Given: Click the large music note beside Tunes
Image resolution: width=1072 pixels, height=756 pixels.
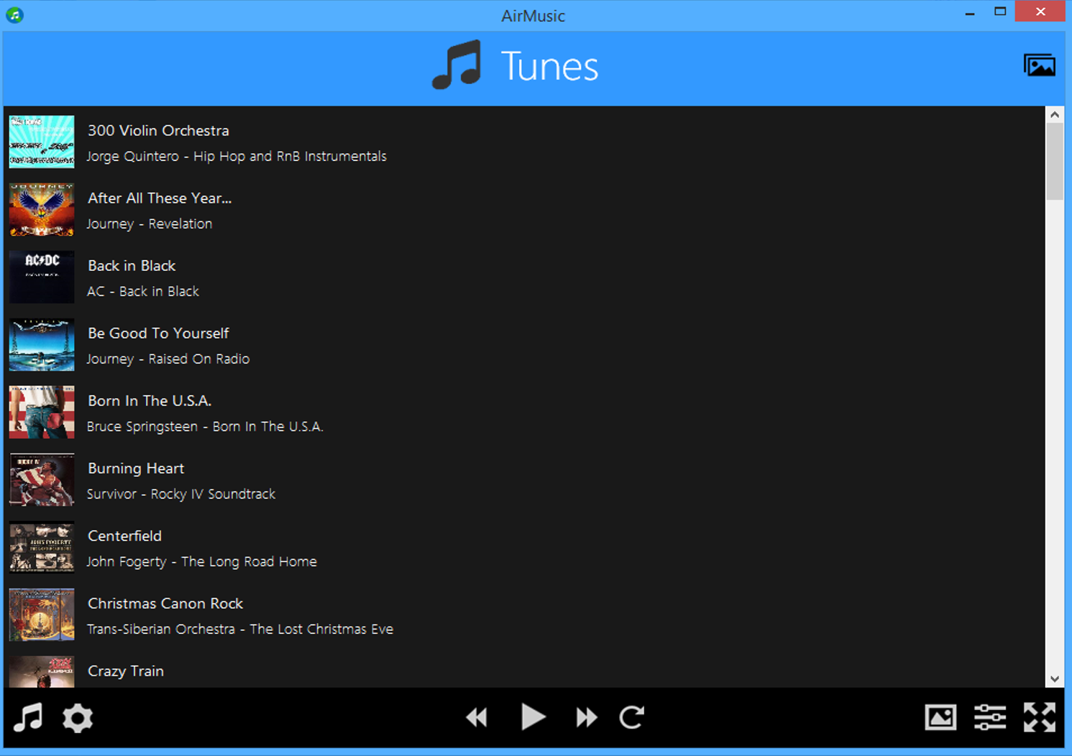Looking at the screenshot, I should click(x=457, y=65).
